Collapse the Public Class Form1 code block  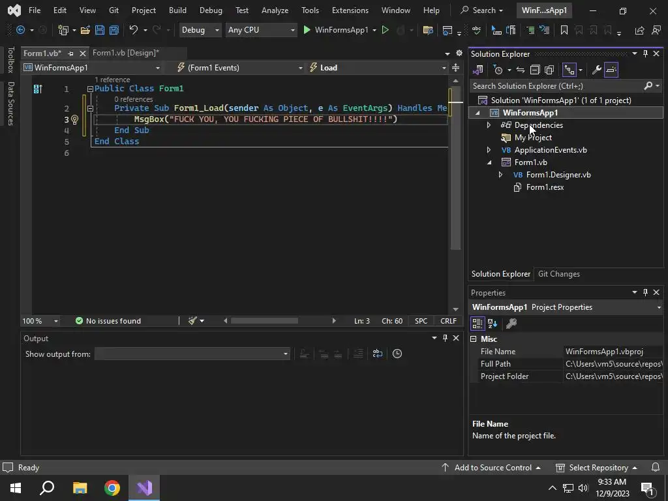coord(90,89)
